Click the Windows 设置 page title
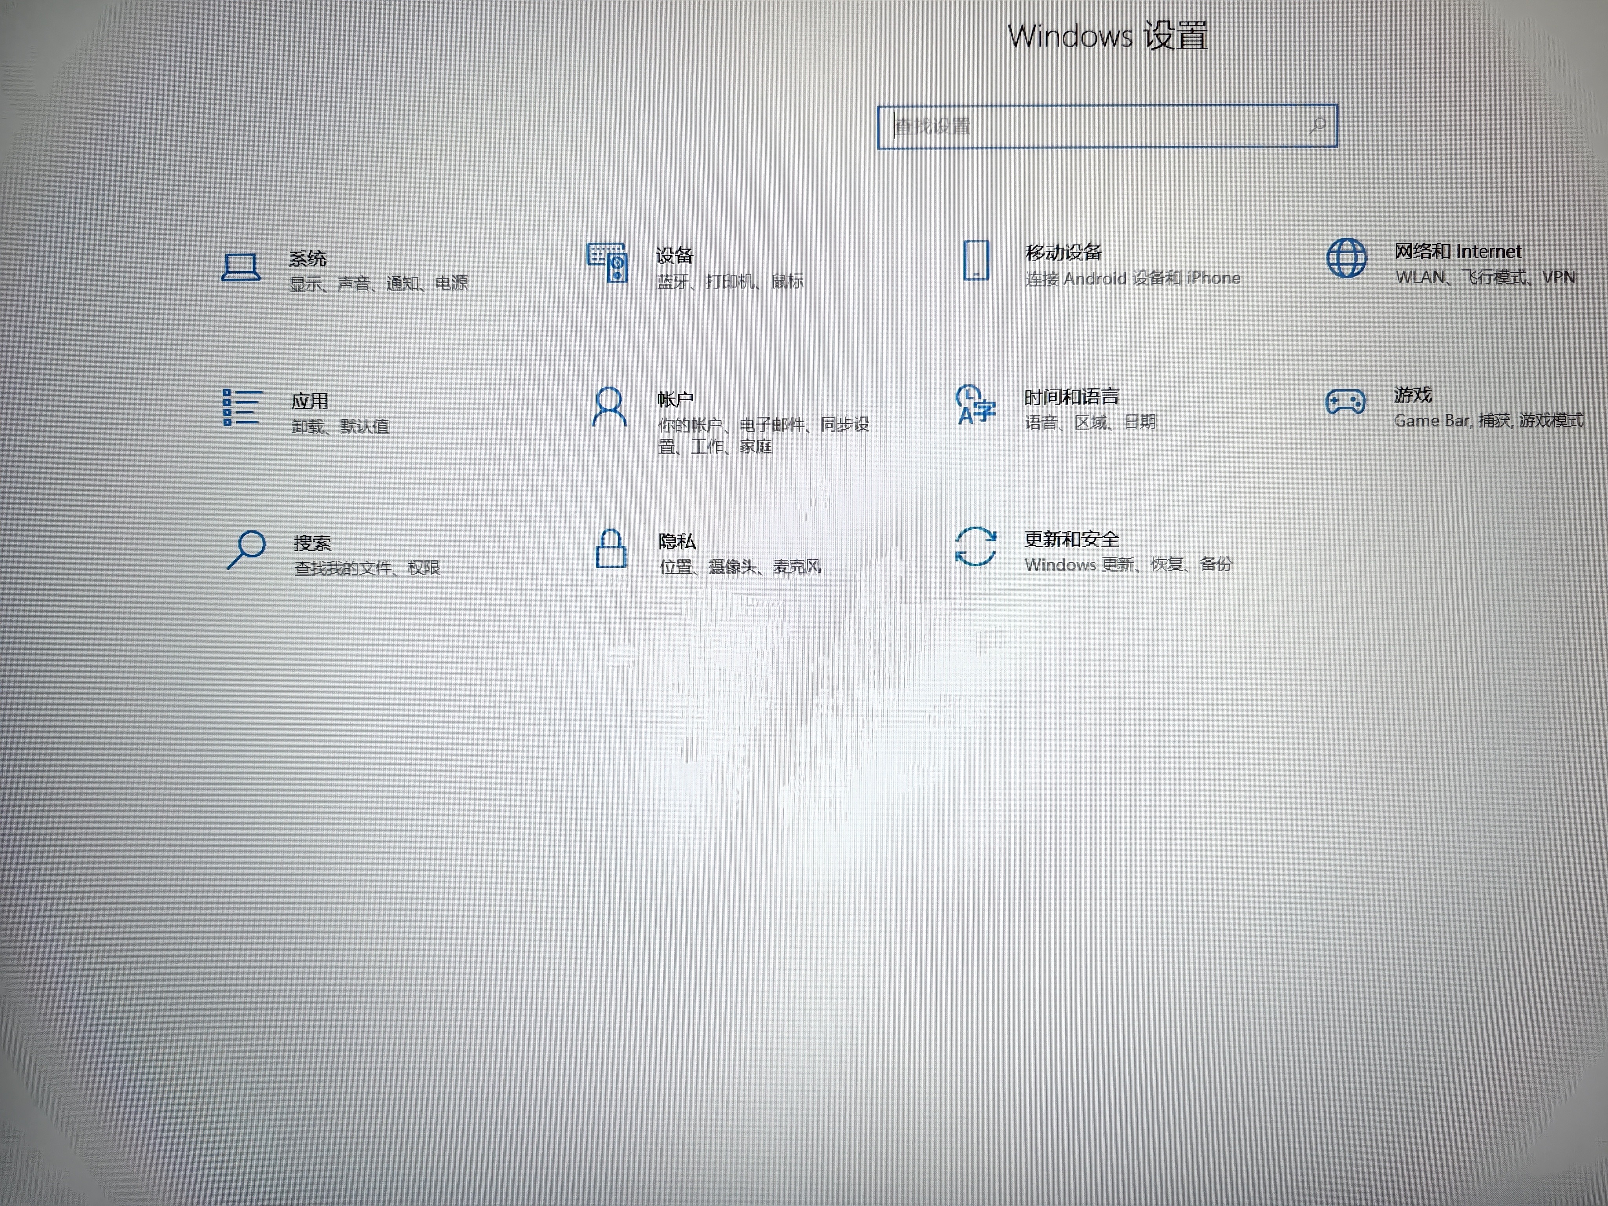The height and width of the screenshot is (1206, 1608). 1108,36
